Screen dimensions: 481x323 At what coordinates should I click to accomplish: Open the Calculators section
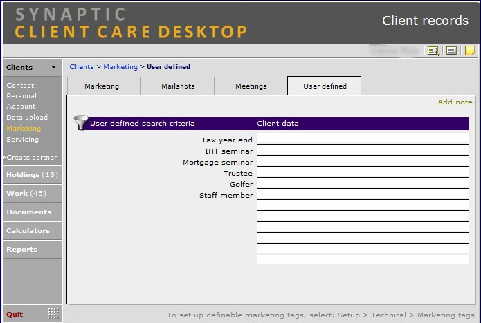click(33, 231)
